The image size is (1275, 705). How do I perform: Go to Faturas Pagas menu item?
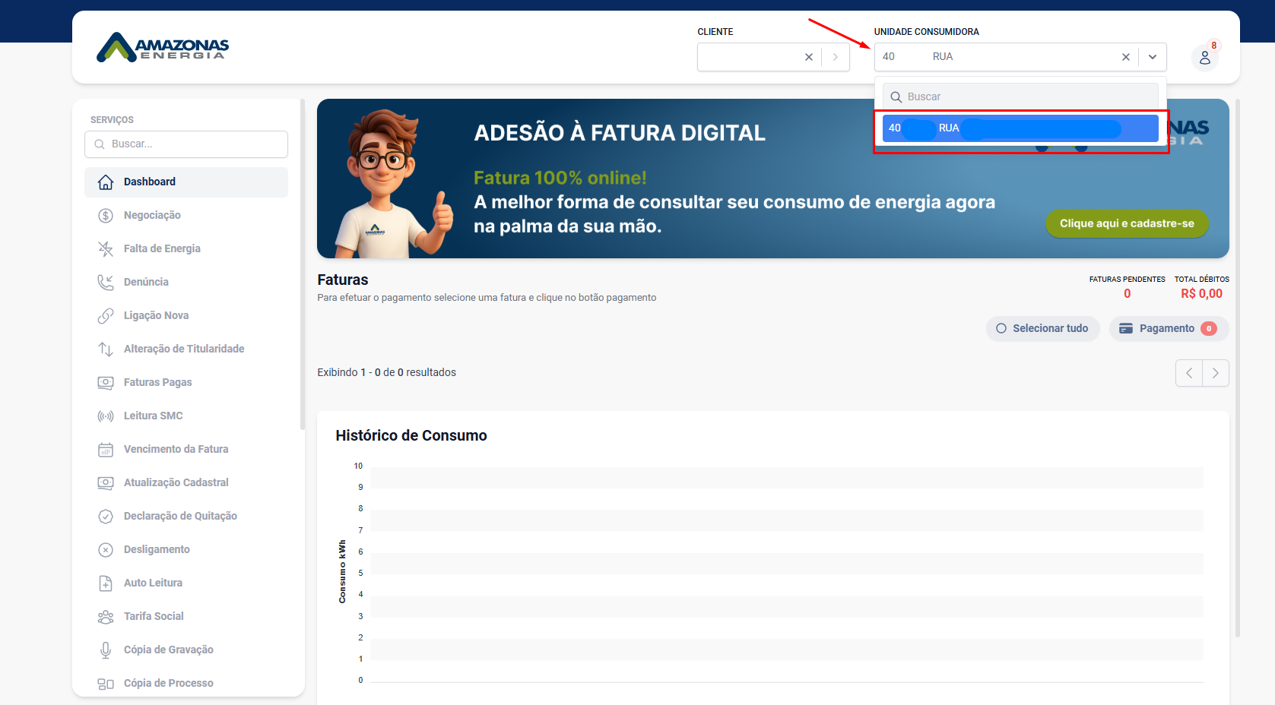[x=157, y=382]
